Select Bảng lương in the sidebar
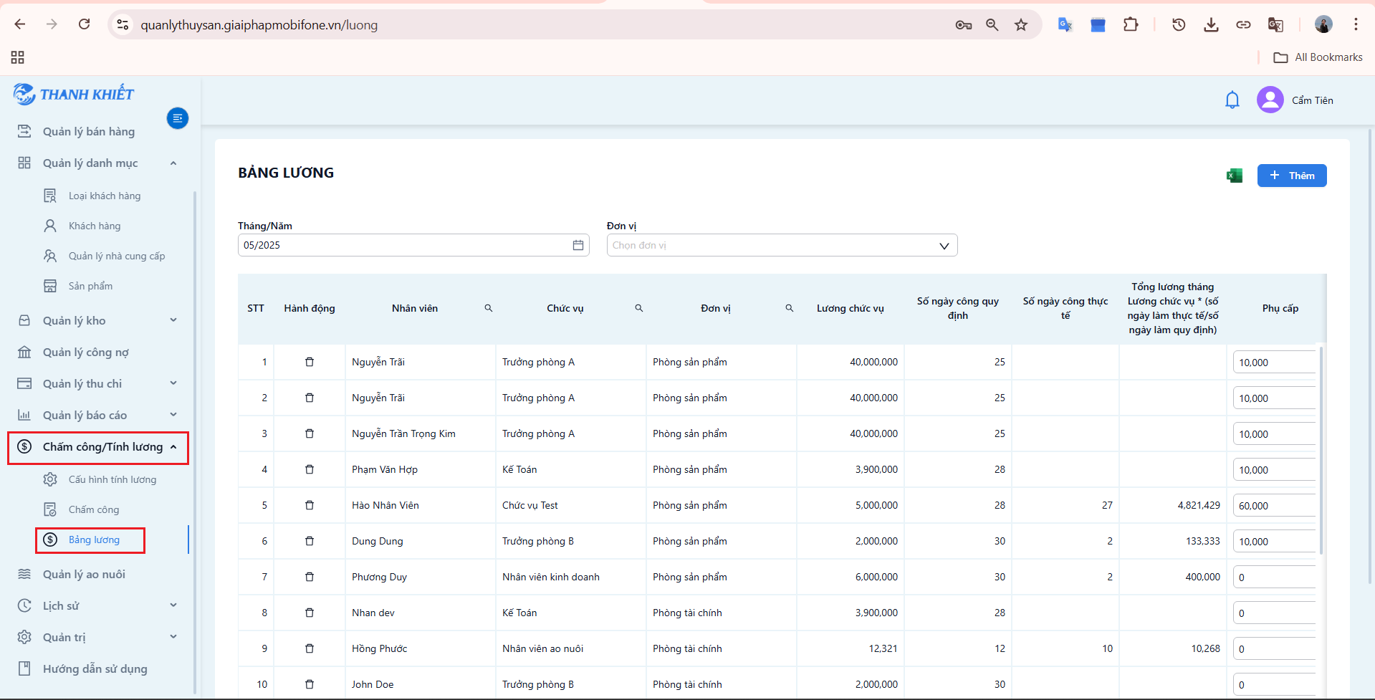 point(94,540)
